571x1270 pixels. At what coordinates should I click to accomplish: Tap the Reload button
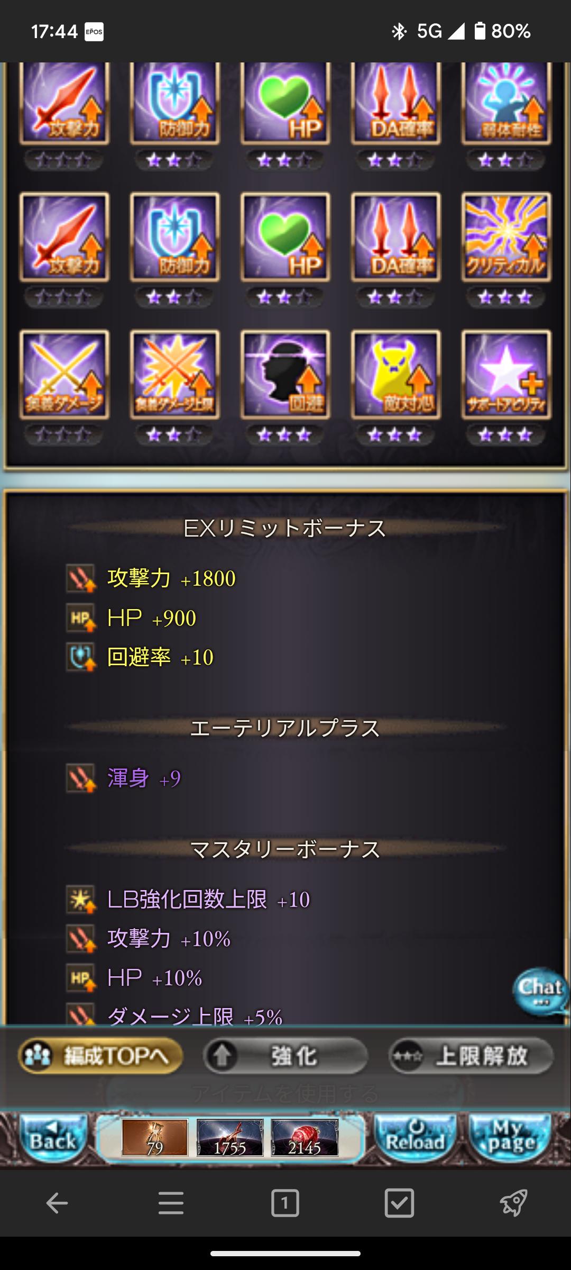[x=415, y=1138]
